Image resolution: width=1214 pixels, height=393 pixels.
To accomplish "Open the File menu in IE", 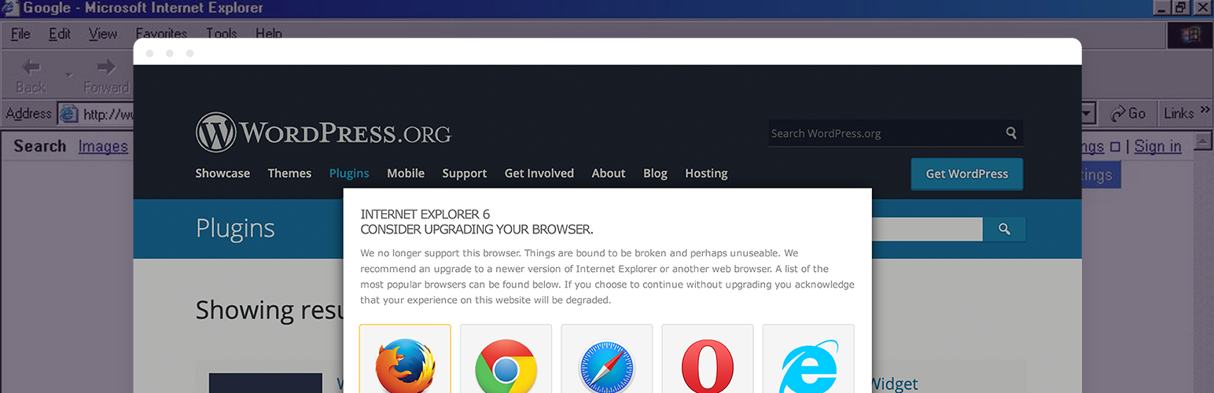I will 20,34.
